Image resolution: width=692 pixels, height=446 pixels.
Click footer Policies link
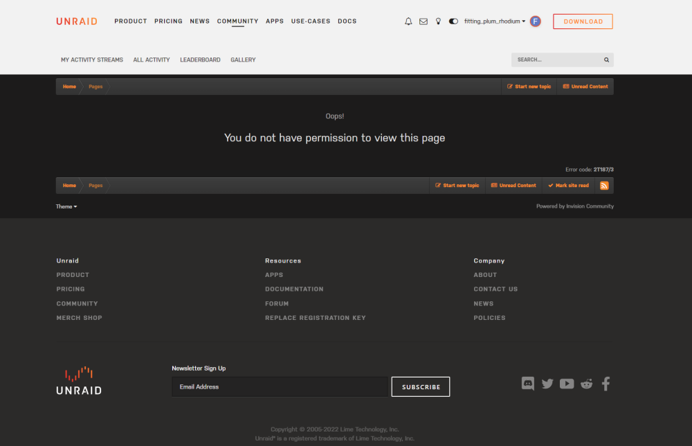coord(489,317)
